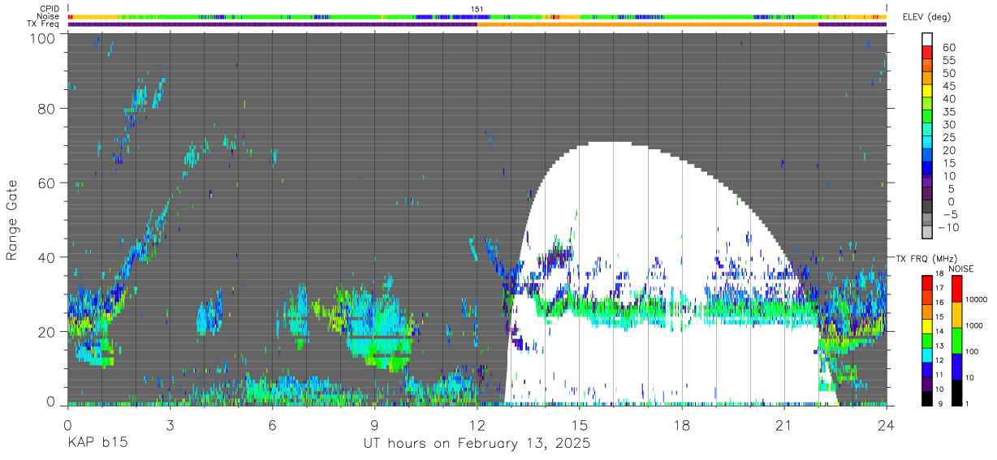Click the Noise row label
This screenshot has height=460, width=997.
[x=50, y=16]
